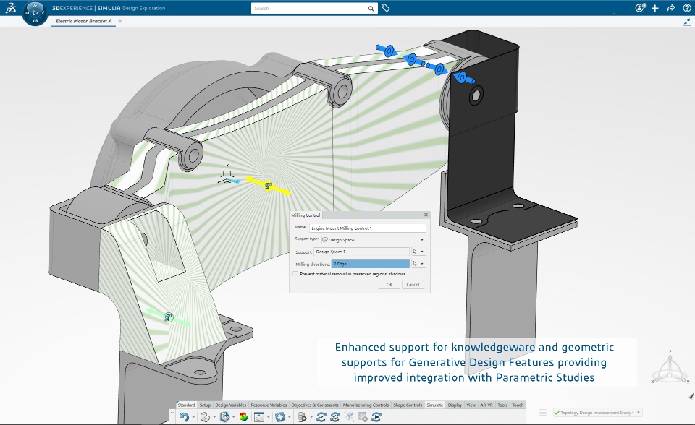Select the View tab
The image size is (695, 425).
(471, 405)
